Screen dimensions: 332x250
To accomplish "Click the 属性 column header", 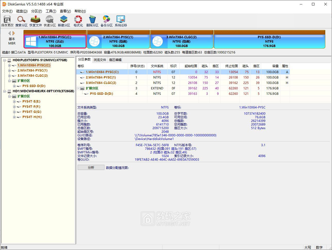I will tap(285, 66).
